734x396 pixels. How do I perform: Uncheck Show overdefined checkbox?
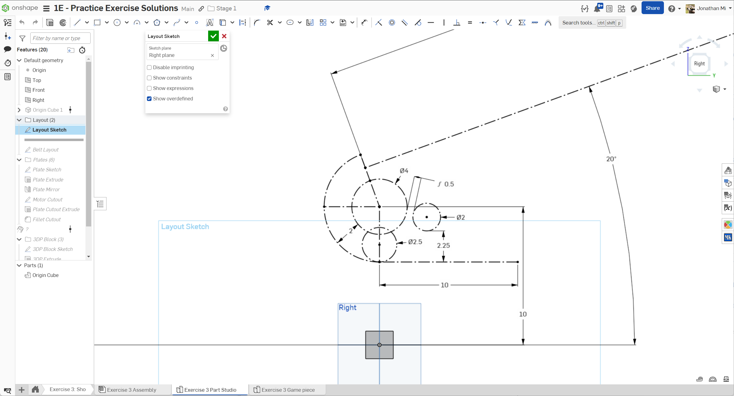click(149, 99)
